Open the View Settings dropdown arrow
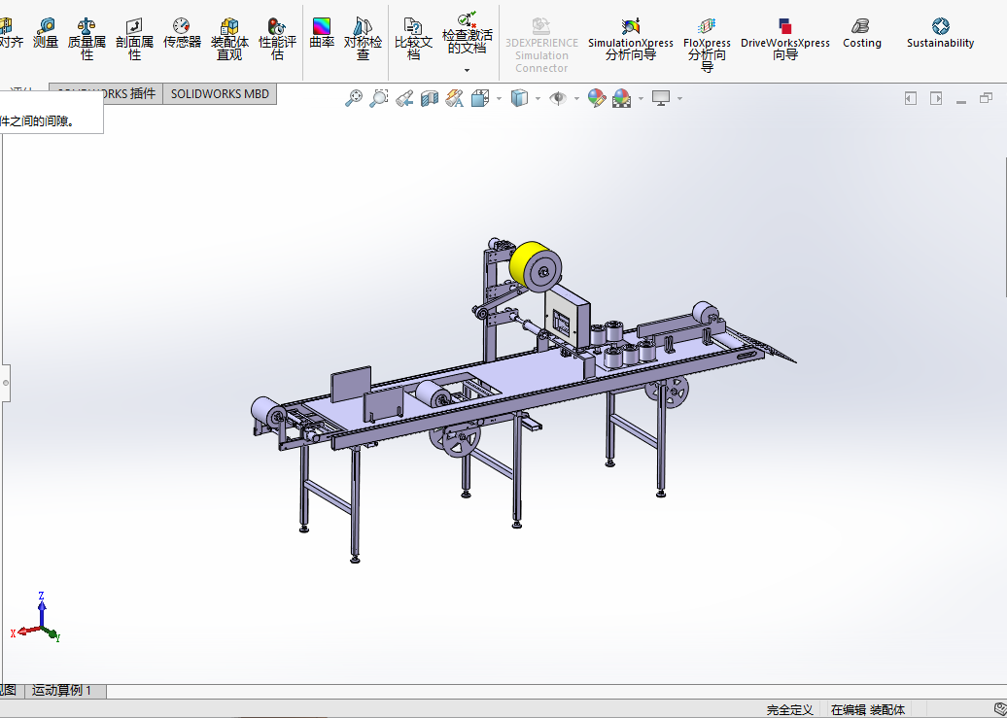Screen dimensions: 1007x718 click(679, 99)
